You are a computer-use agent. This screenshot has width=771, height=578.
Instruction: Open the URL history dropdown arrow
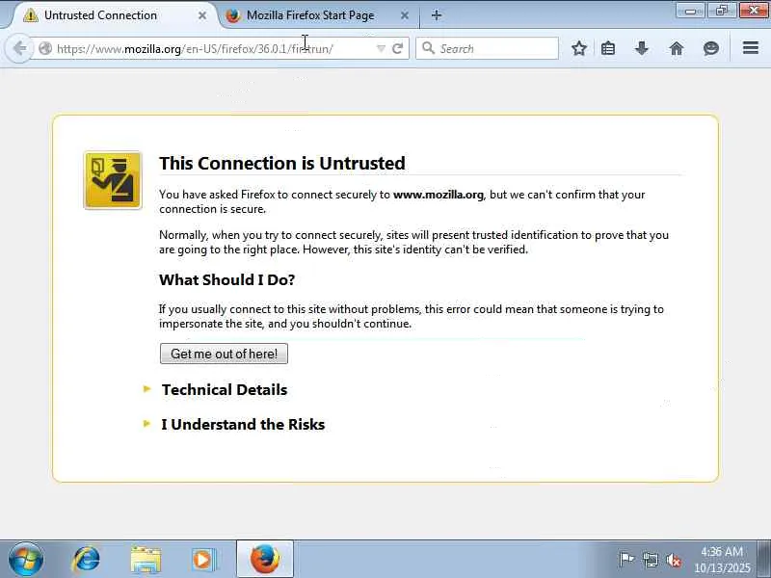point(381,48)
